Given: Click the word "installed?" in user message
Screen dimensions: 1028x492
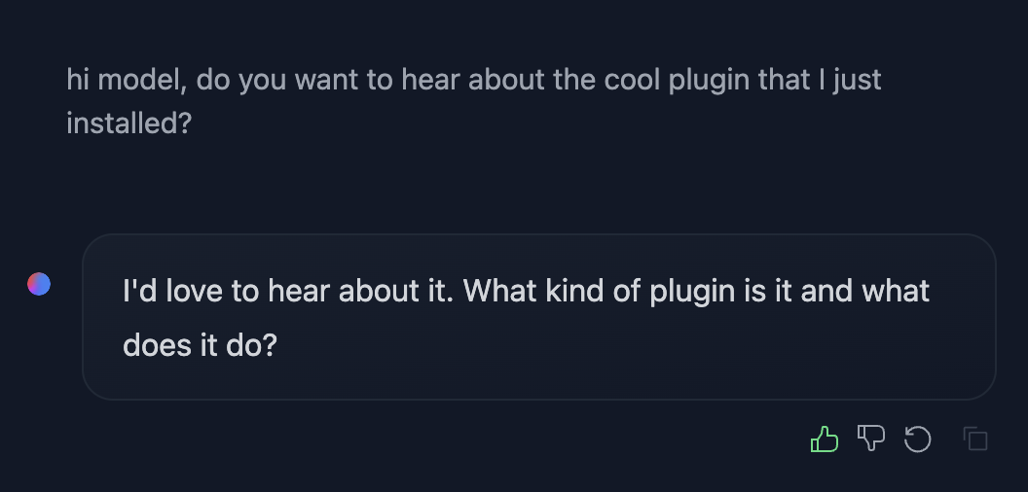Looking at the screenshot, I should click(x=129, y=123).
